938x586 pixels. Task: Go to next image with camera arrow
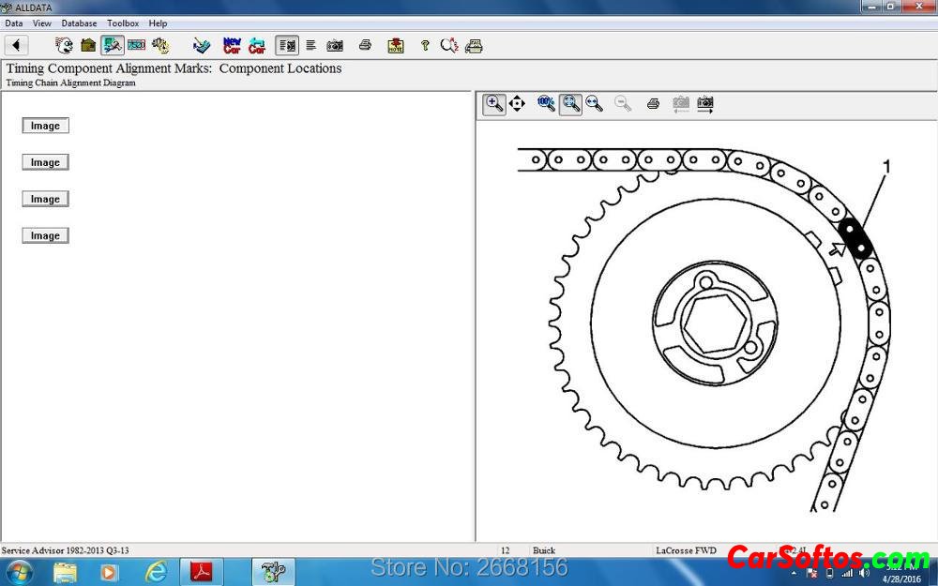click(705, 104)
